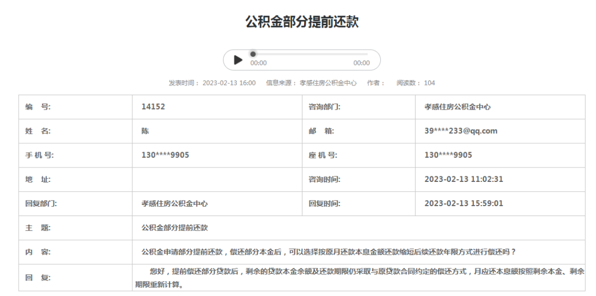Image resolution: width=596 pixels, height=296 pixels.
Task: Click the 发表时间 publish date text
Action: (x=212, y=83)
